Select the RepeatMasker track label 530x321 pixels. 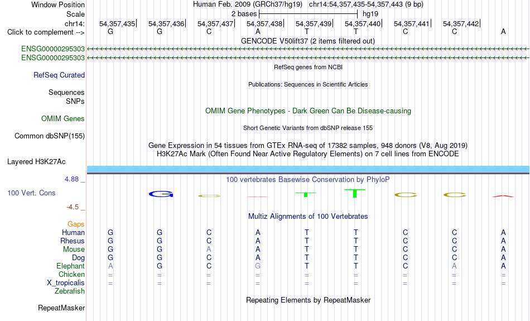61,308
